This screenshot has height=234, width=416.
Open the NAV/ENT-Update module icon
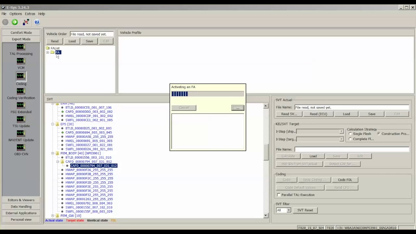pyautogui.click(x=21, y=133)
